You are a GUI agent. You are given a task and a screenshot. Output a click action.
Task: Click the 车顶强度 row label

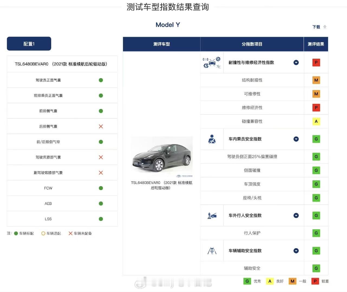[252, 184]
